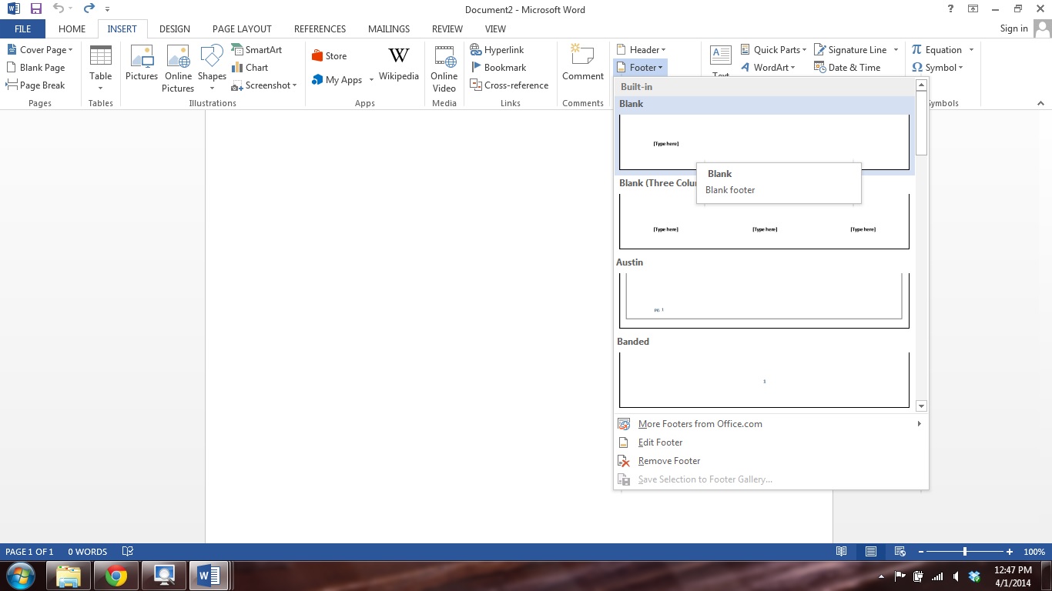Select the Blank footer thumbnail
Viewport: 1052px width, 591px height.
pos(764,142)
